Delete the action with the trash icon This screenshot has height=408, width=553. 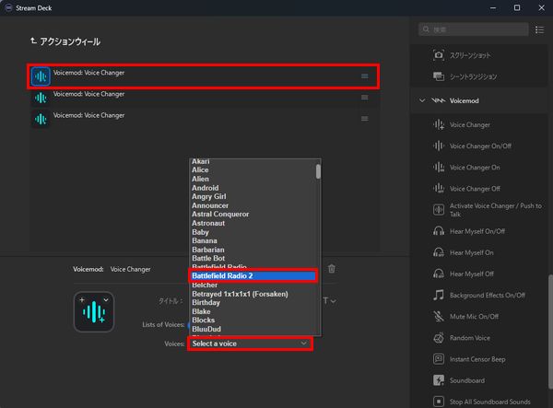[x=332, y=269]
